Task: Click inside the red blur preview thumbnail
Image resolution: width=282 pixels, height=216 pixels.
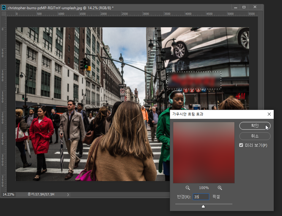Action: [204, 152]
